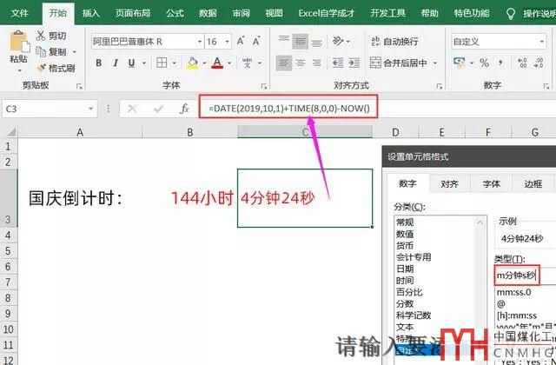Image resolution: width=556 pixels, height=365 pixels.
Task: Click the select-all corner of sheet
Action: (10, 132)
